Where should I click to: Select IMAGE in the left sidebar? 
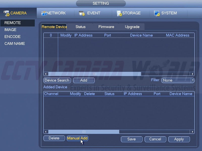[x=10, y=30]
